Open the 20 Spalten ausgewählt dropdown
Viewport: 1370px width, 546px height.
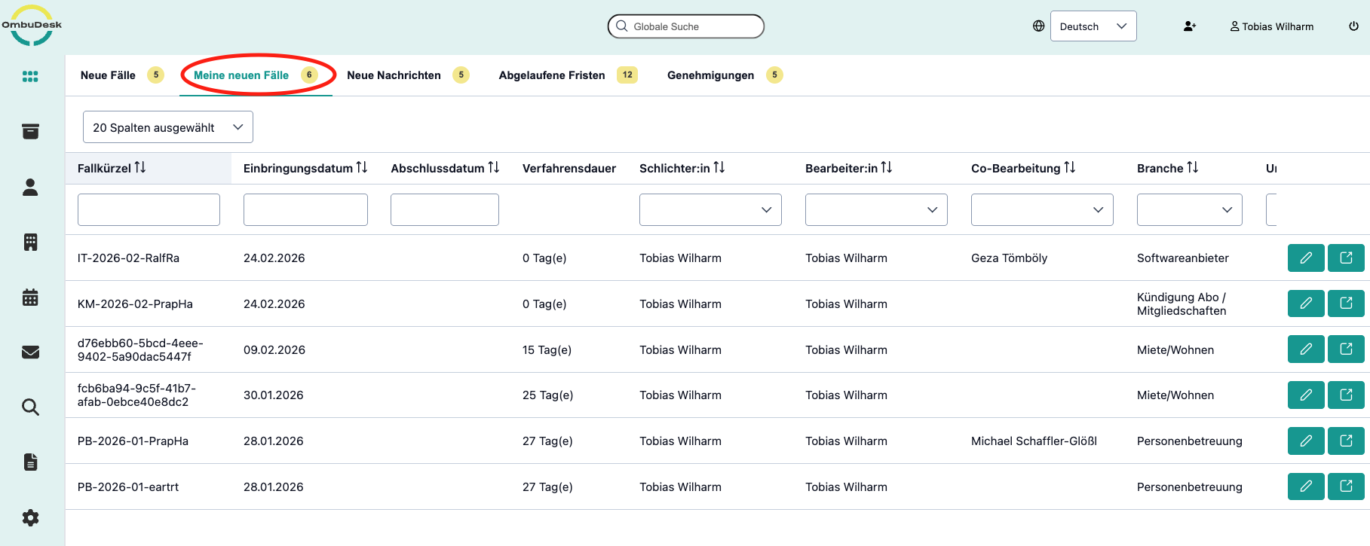coord(167,127)
